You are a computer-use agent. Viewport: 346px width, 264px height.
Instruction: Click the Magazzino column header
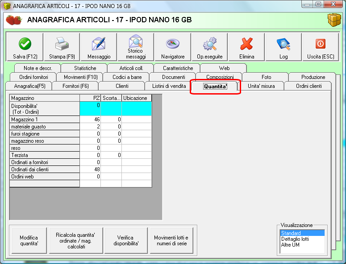pyautogui.click(x=45, y=98)
